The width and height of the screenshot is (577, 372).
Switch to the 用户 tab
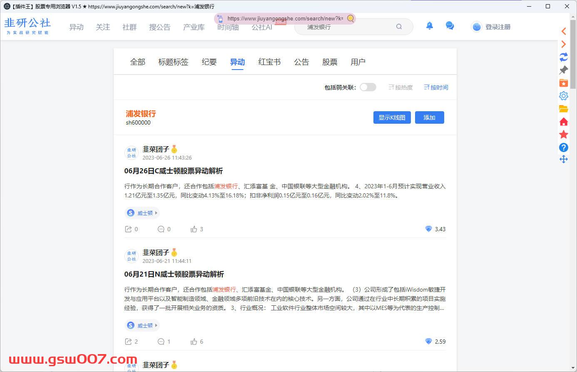(358, 62)
